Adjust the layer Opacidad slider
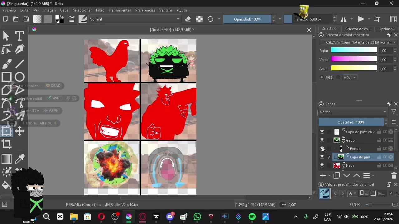Image resolution: width=399 pixels, height=224 pixels. (351, 122)
